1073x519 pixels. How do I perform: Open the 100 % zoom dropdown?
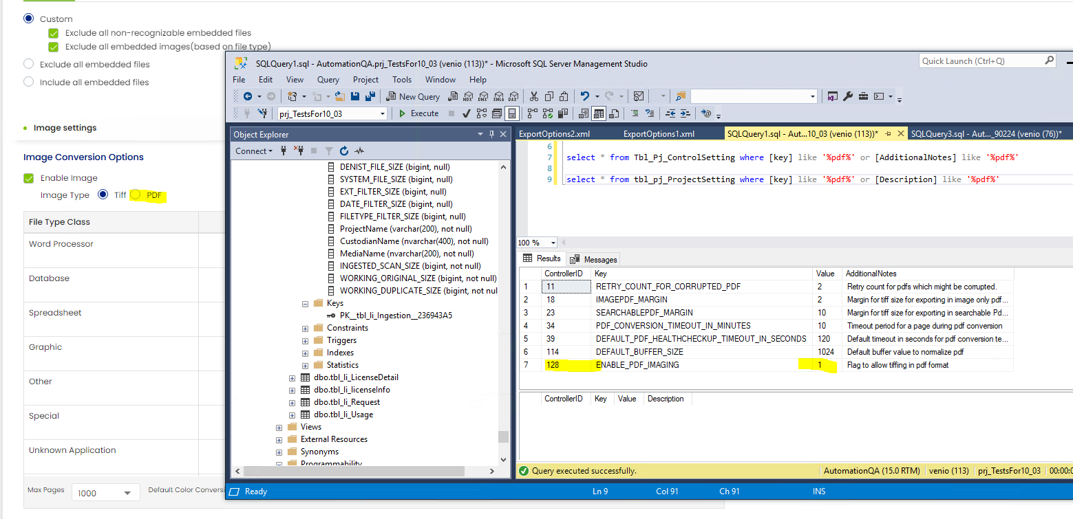click(x=553, y=243)
